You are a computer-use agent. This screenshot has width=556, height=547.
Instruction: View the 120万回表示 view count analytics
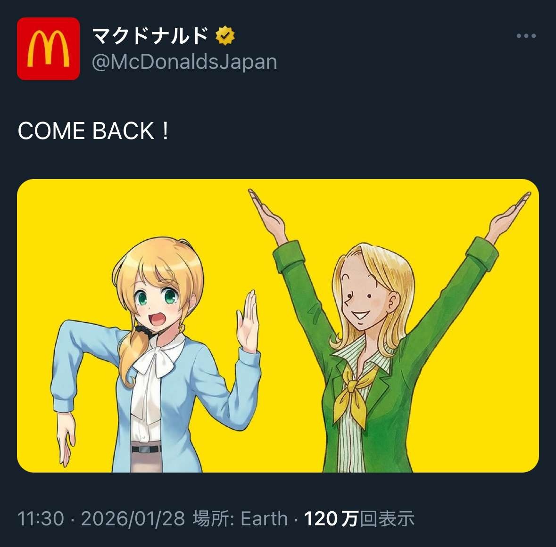coord(359,519)
